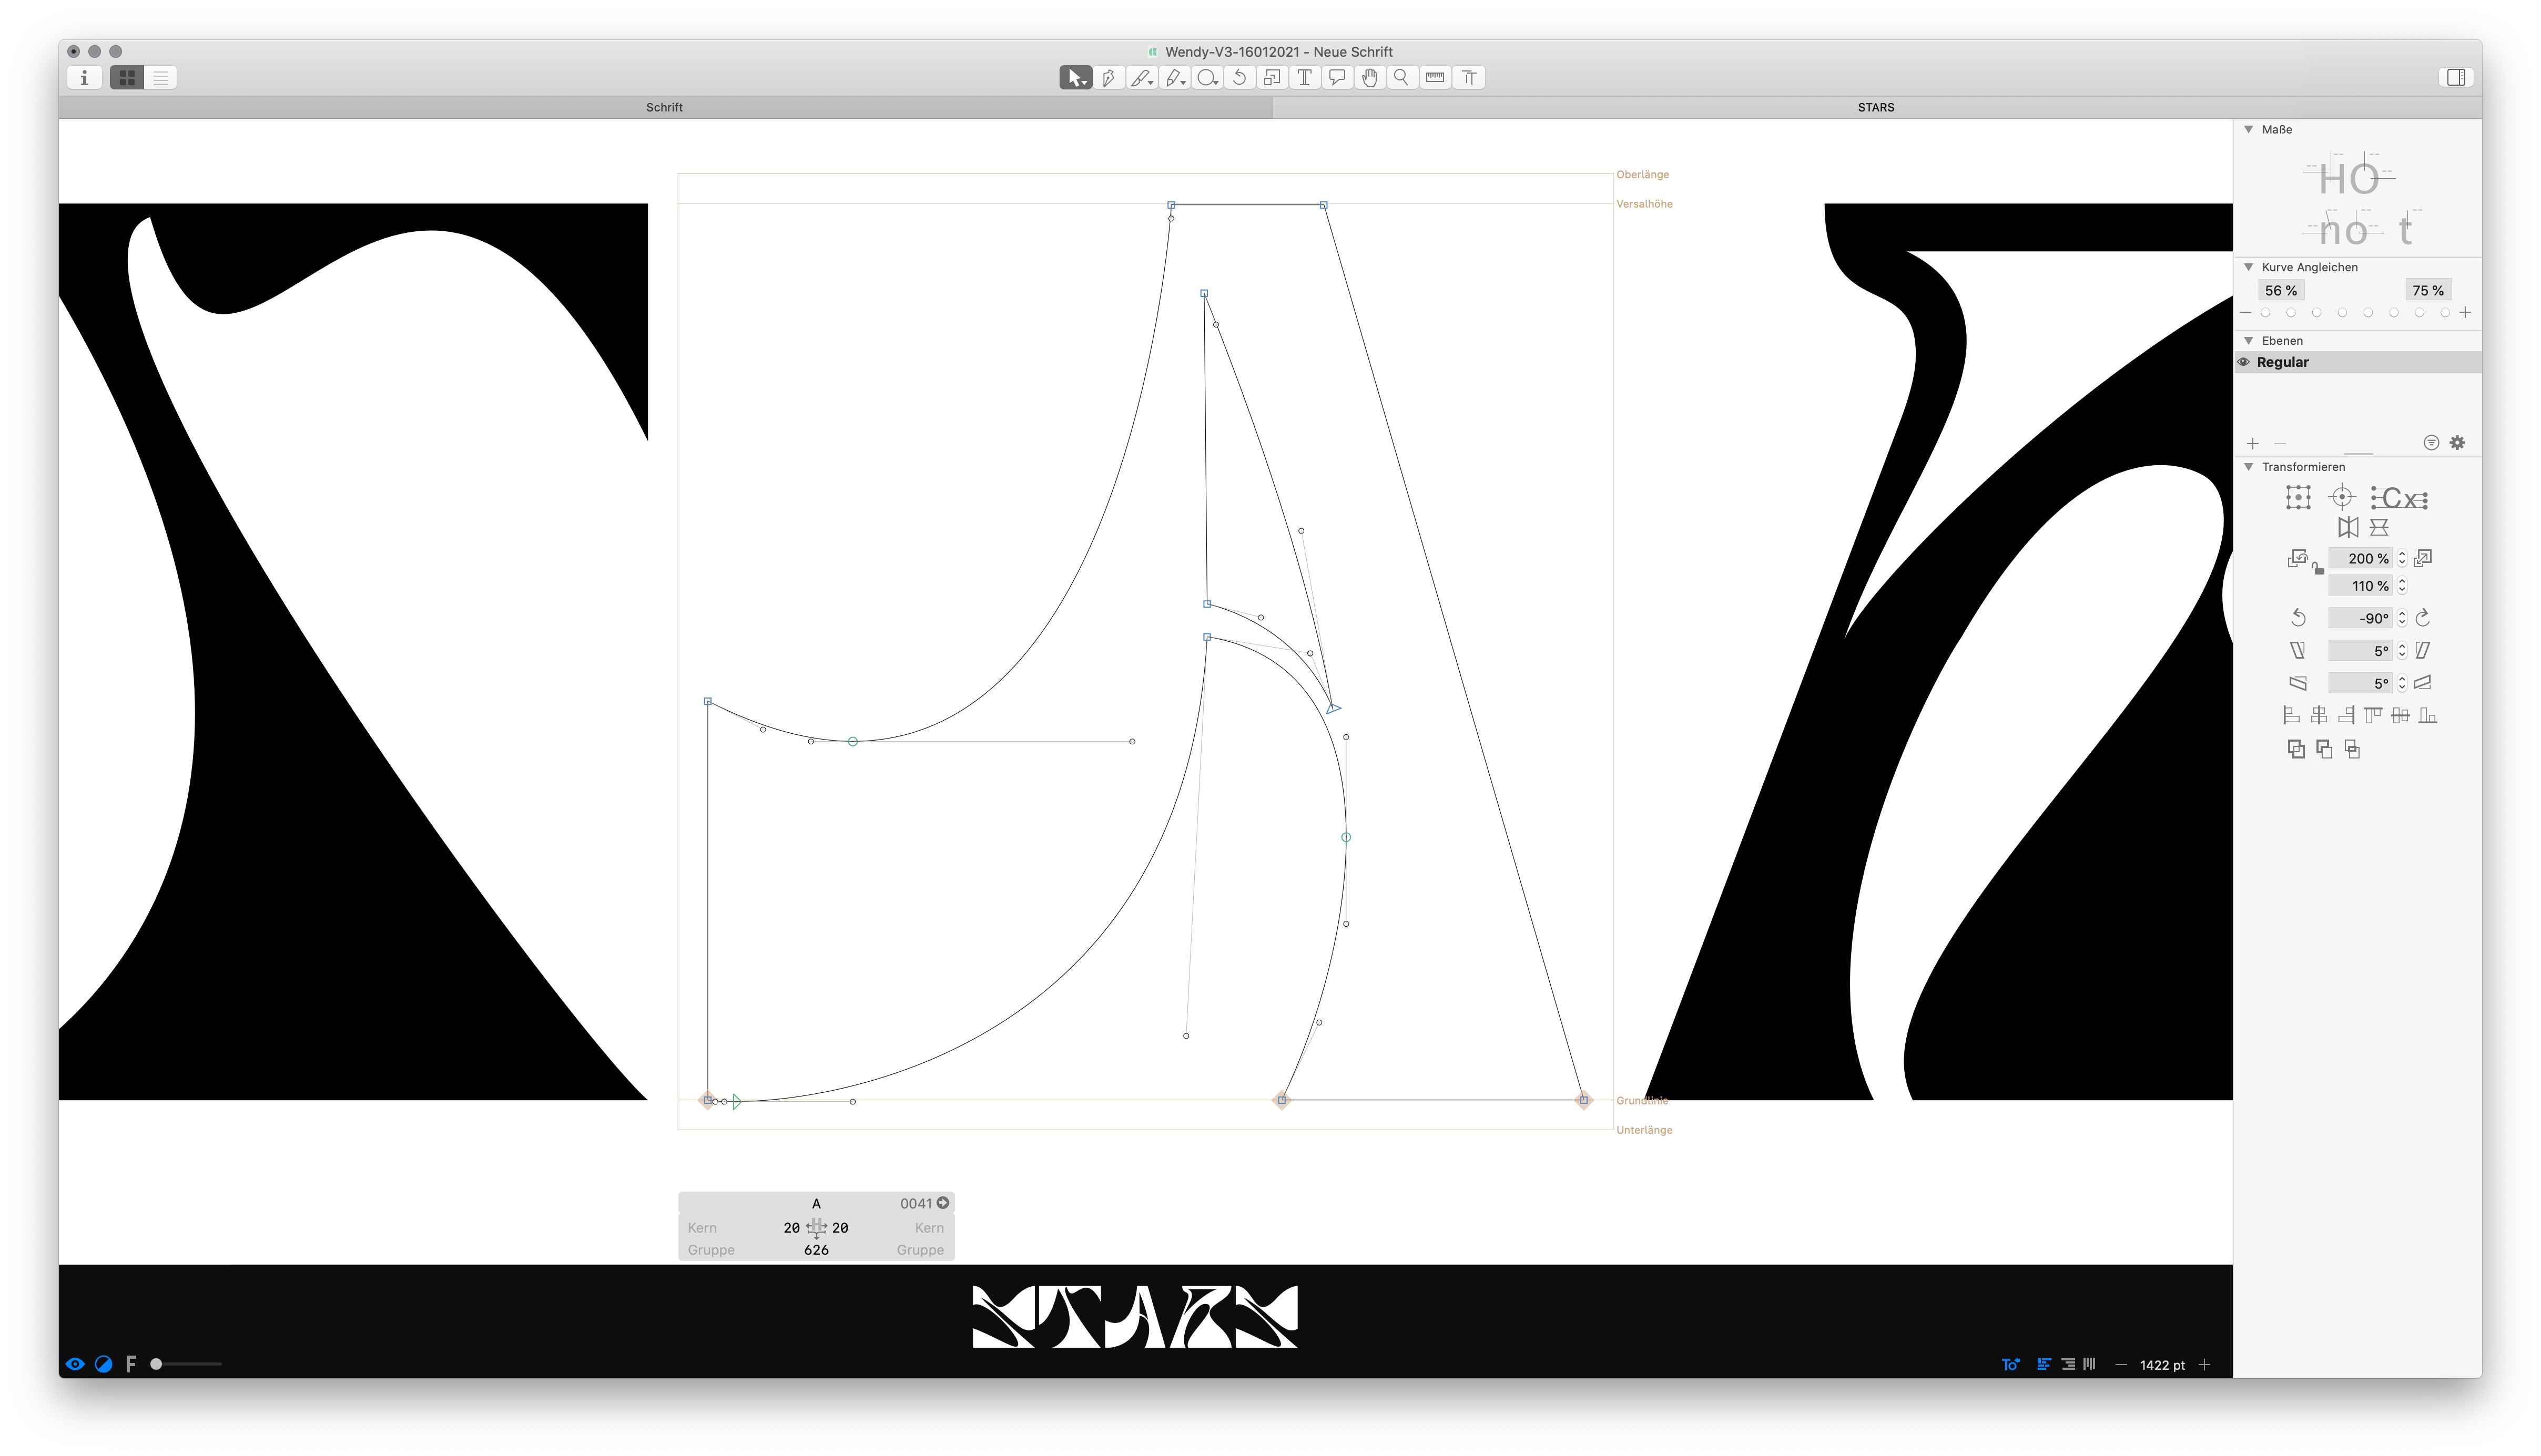Choose the Zoom magnifier tool

click(1401, 77)
